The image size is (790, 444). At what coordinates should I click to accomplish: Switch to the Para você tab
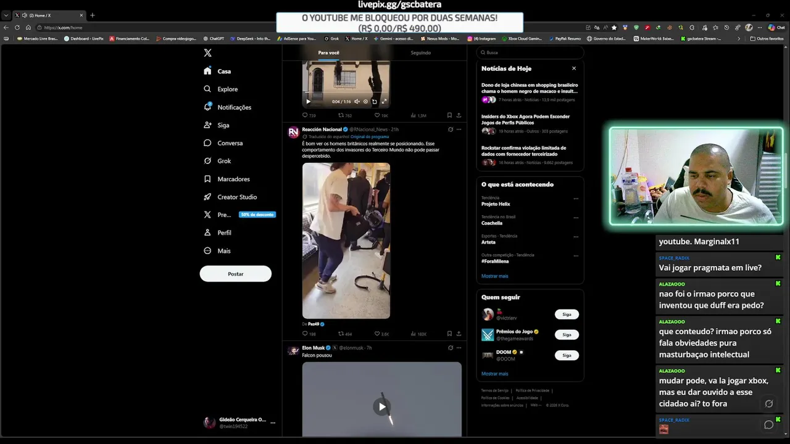[x=328, y=53]
